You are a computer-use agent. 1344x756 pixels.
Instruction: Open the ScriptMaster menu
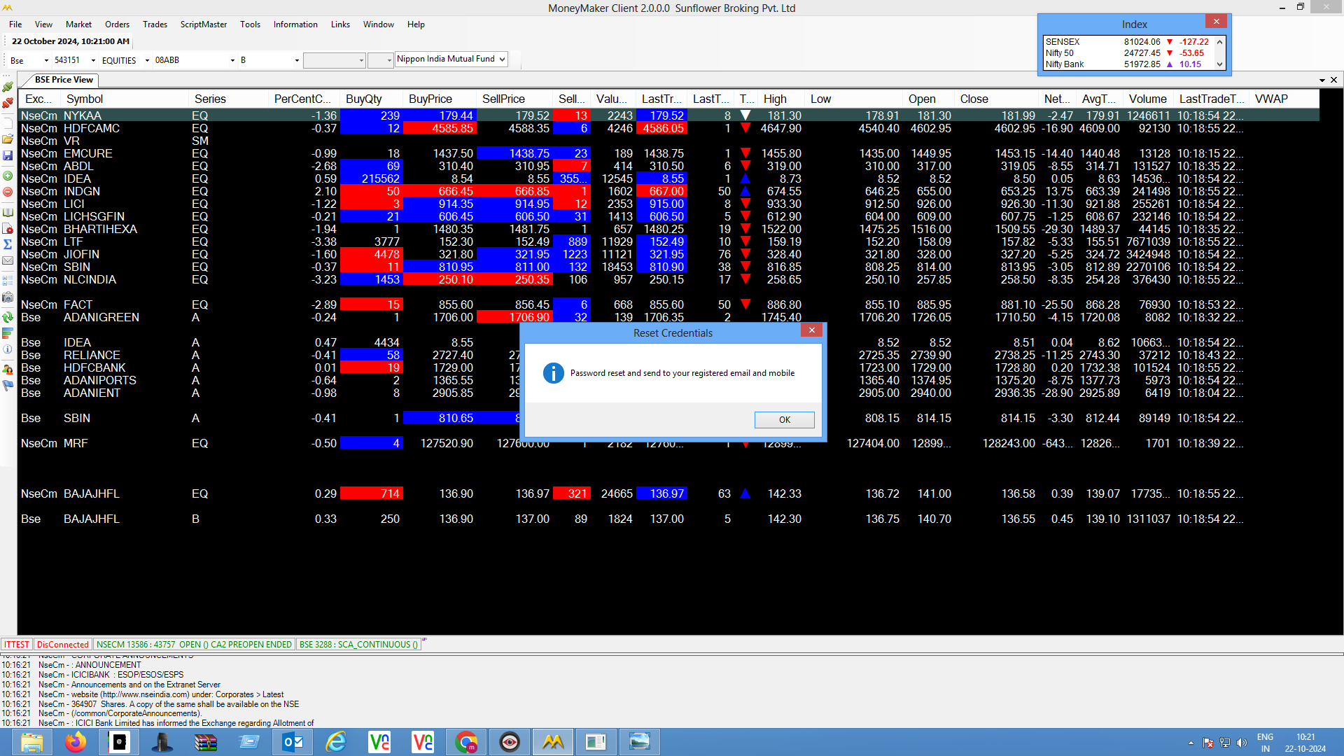click(x=203, y=24)
